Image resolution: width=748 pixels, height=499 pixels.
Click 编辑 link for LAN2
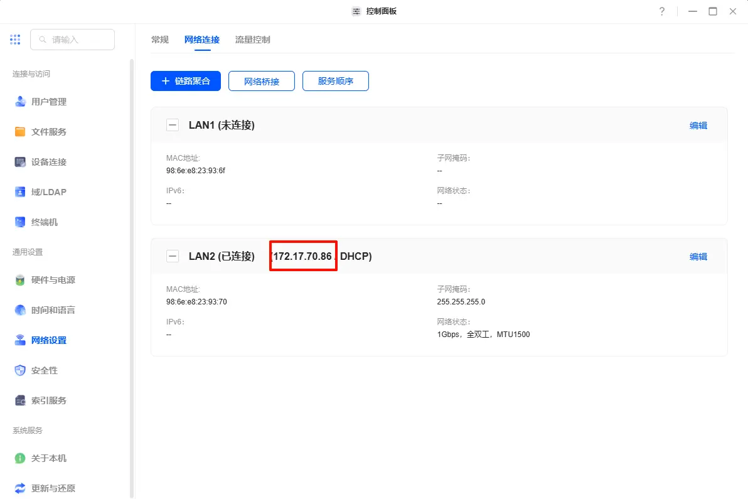coord(698,256)
